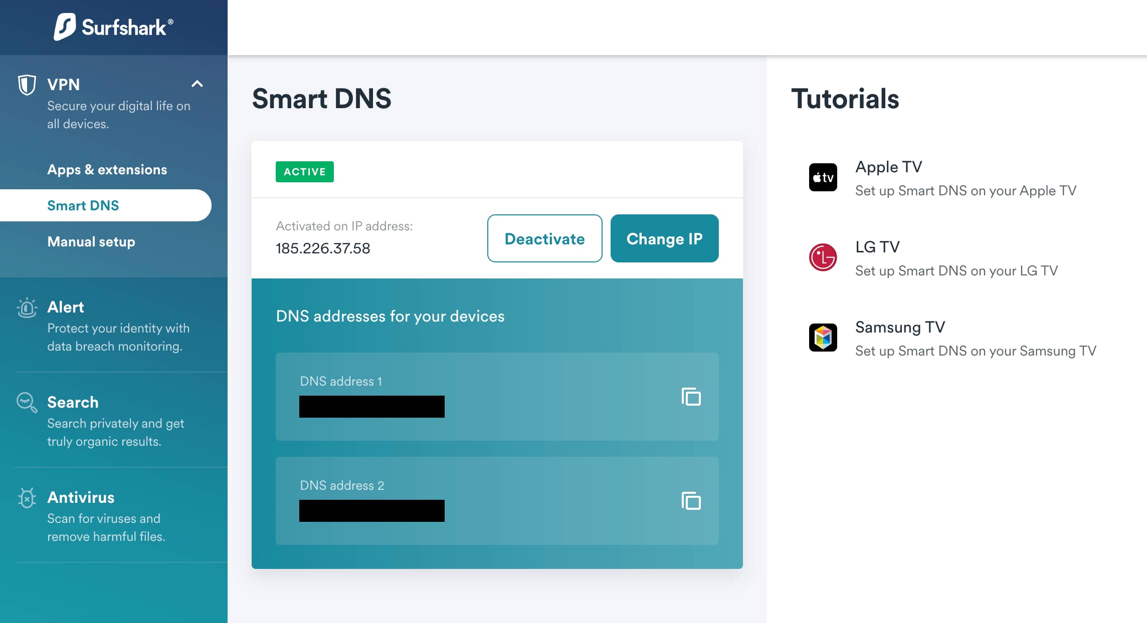The width and height of the screenshot is (1147, 623).
Task: Click 'Activated on IP address:' label
Action: click(x=344, y=226)
